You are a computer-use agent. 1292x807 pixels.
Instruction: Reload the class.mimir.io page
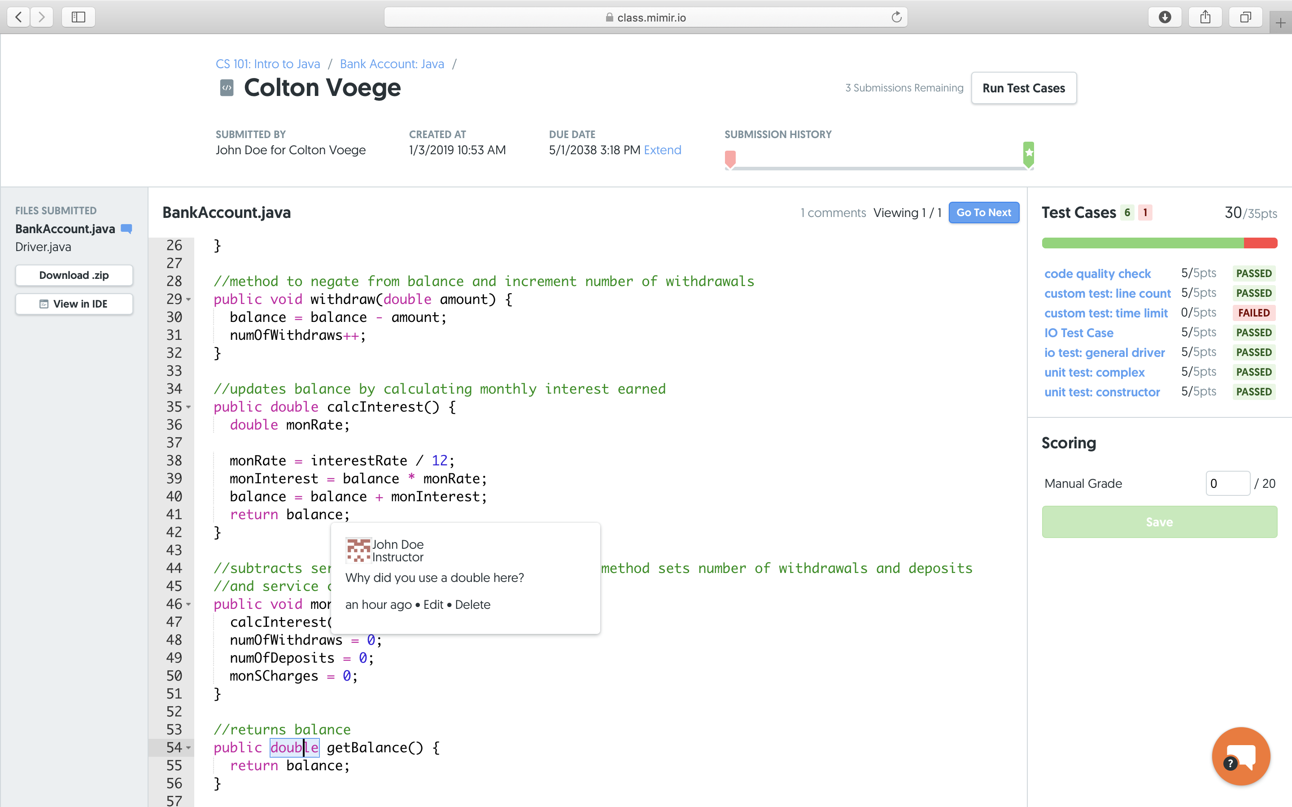pyautogui.click(x=896, y=17)
